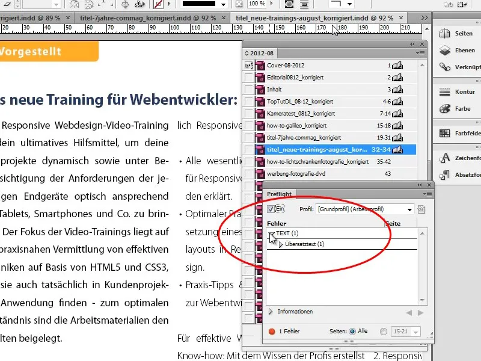This screenshot has width=481, height=361.
Task: Switch to the partially visible @ 89 % document tab
Action: point(30,18)
